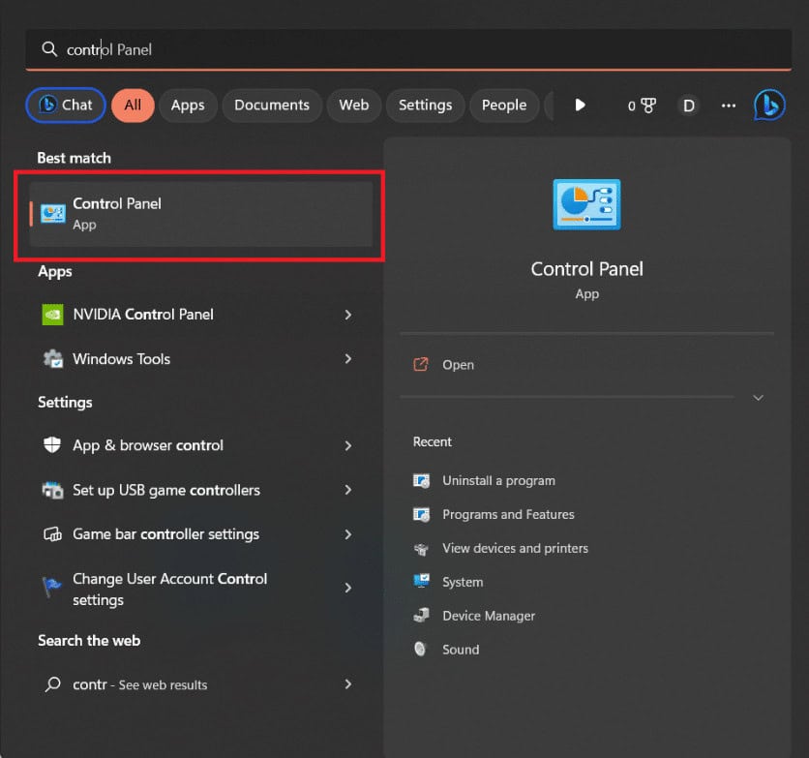Click the Device Manager recent item icon

421,616
